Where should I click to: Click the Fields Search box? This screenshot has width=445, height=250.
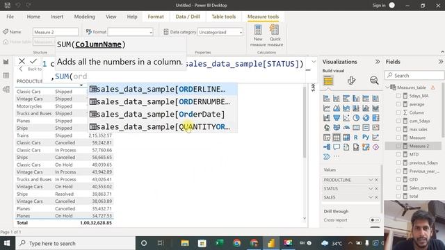[414, 76]
